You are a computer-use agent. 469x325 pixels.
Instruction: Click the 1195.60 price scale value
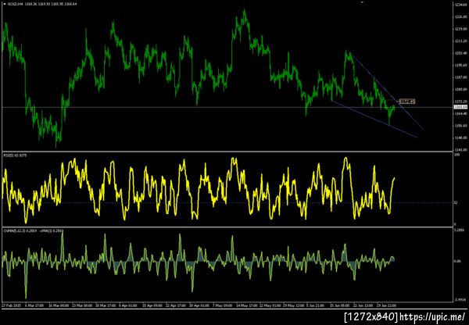point(460,65)
